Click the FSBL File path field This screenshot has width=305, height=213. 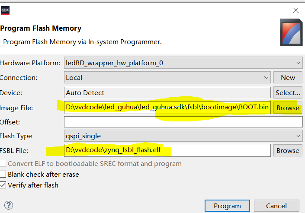click(x=167, y=150)
